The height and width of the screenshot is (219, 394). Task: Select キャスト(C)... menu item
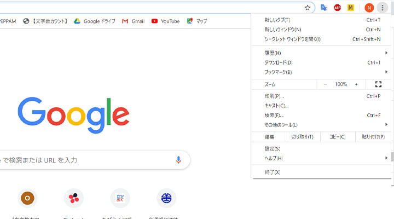(x=321, y=106)
